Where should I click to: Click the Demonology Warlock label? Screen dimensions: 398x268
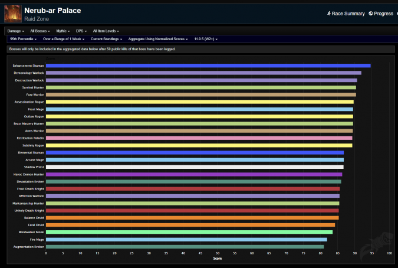[29, 73]
